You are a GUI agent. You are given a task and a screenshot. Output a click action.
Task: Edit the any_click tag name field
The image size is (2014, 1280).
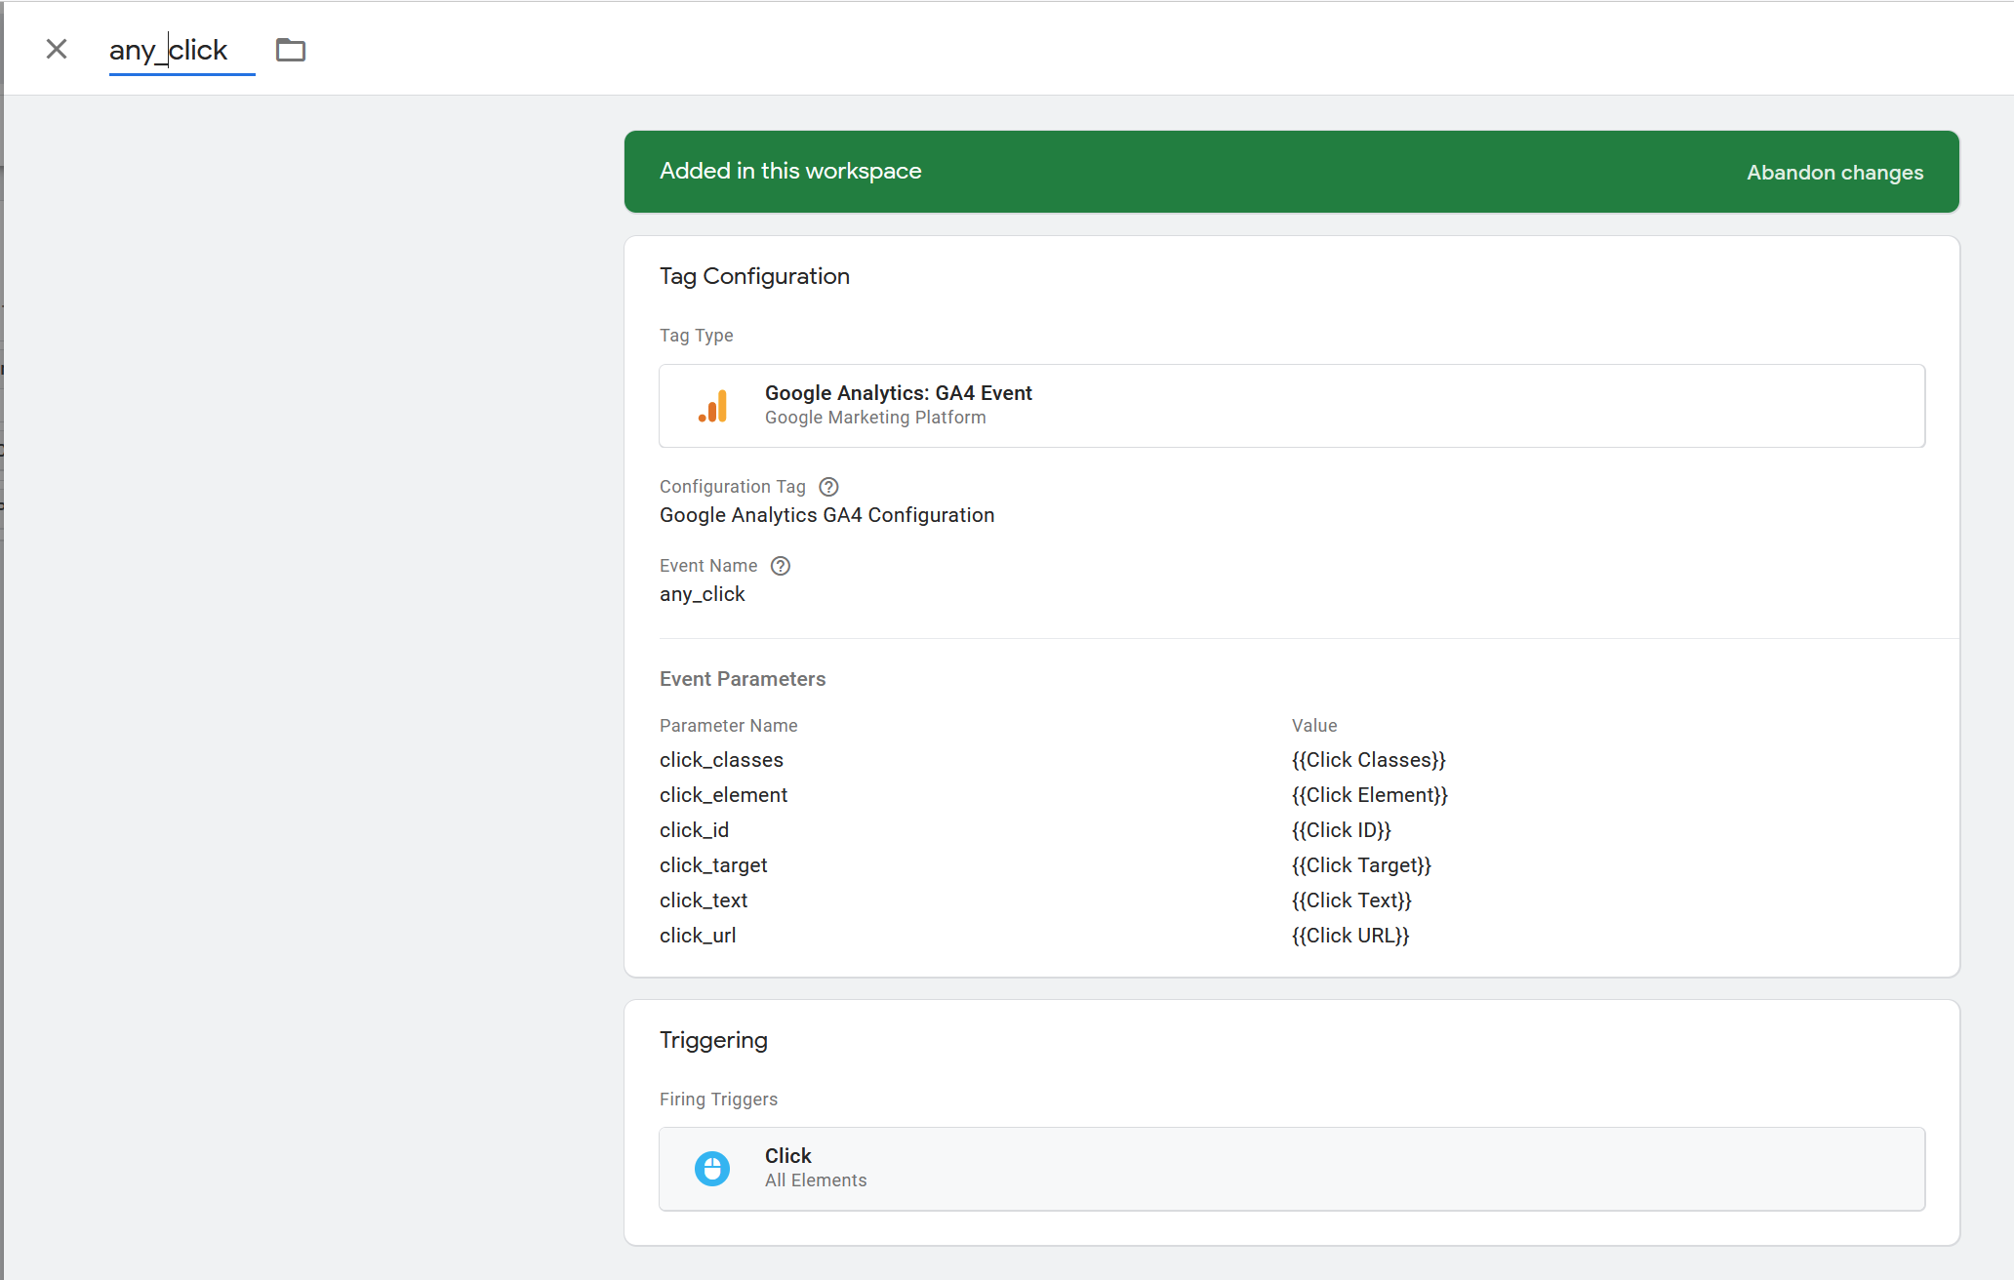coord(181,50)
